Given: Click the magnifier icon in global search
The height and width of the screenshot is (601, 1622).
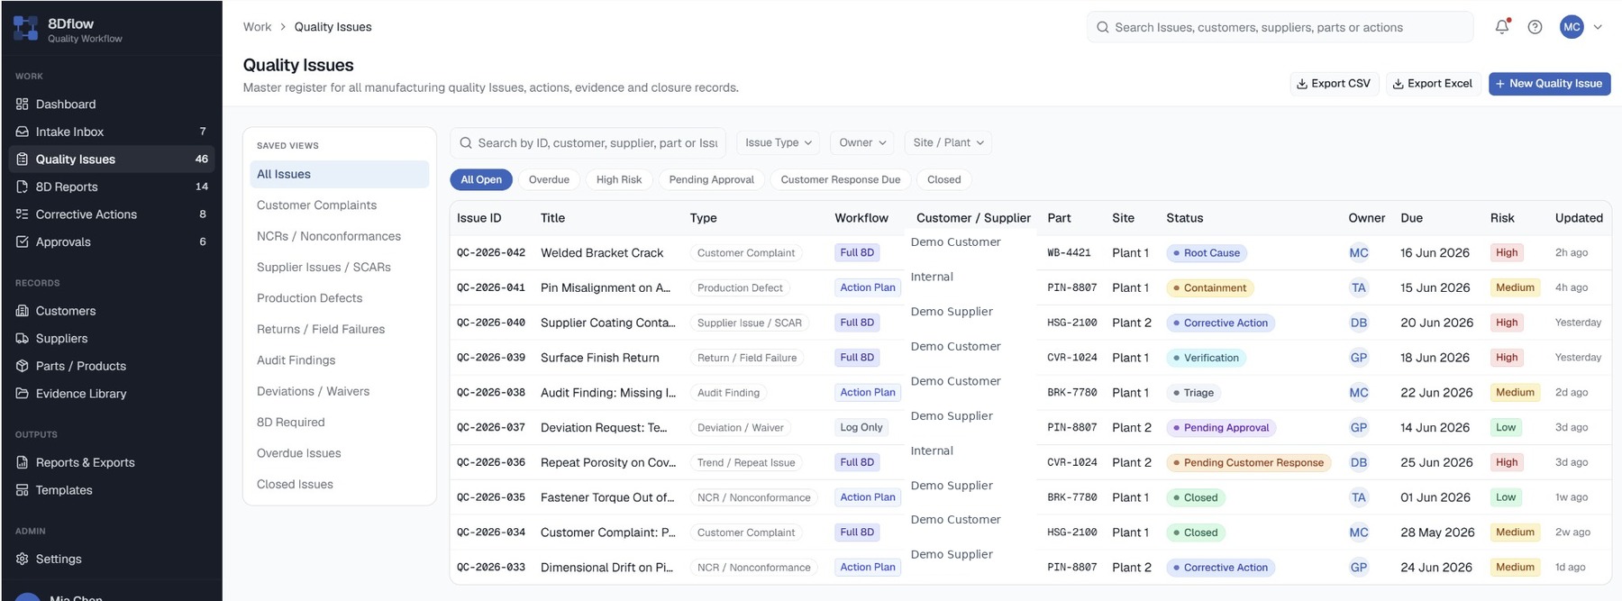Looking at the screenshot, I should [1102, 27].
